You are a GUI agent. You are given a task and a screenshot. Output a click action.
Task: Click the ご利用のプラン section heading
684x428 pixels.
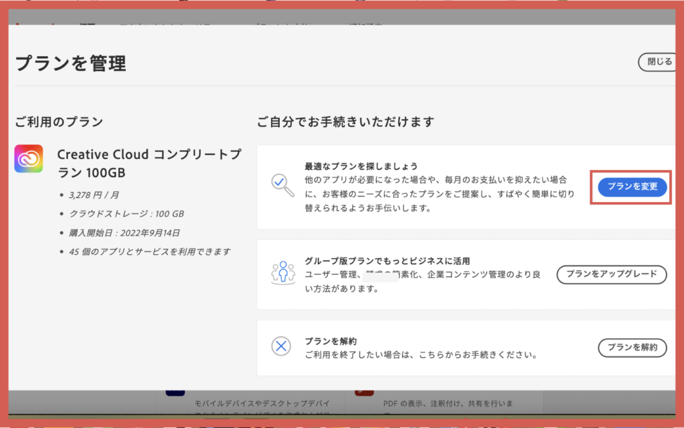pos(59,122)
